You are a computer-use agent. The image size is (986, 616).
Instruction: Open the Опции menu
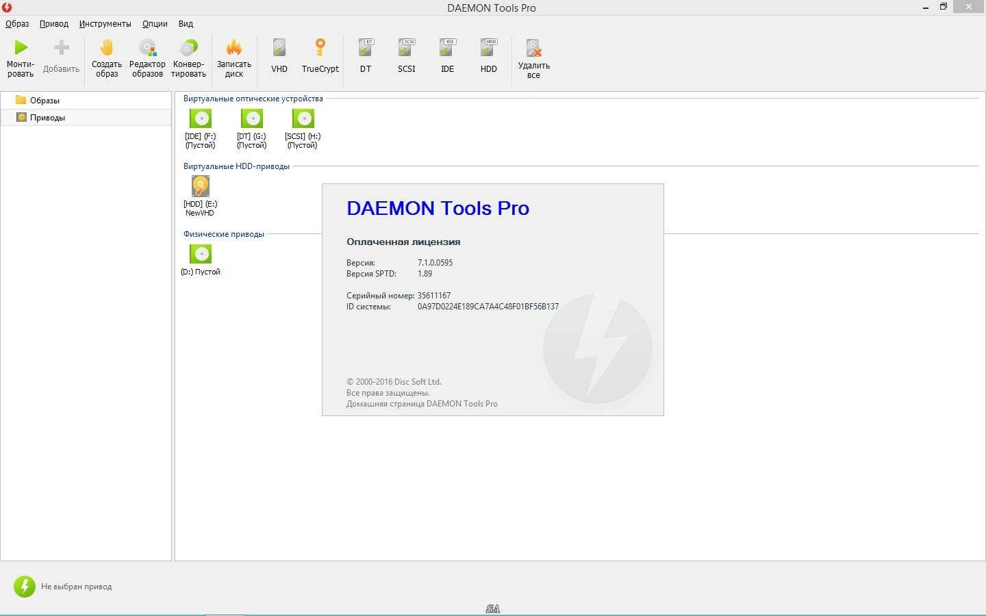tap(155, 23)
